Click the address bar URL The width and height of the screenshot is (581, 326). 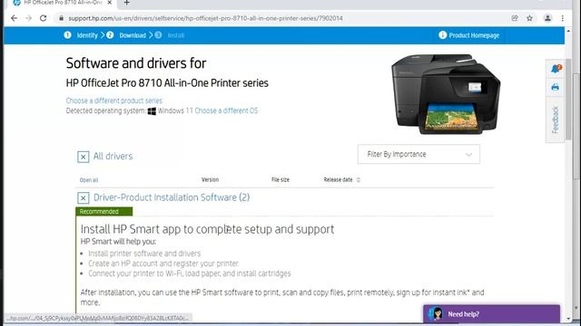coord(205,18)
